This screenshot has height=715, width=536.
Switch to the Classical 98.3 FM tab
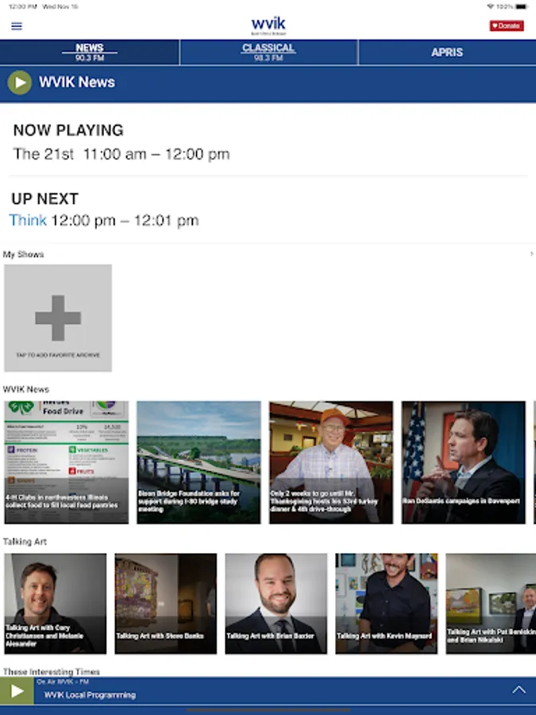pyautogui.click(x=268, y=52)
